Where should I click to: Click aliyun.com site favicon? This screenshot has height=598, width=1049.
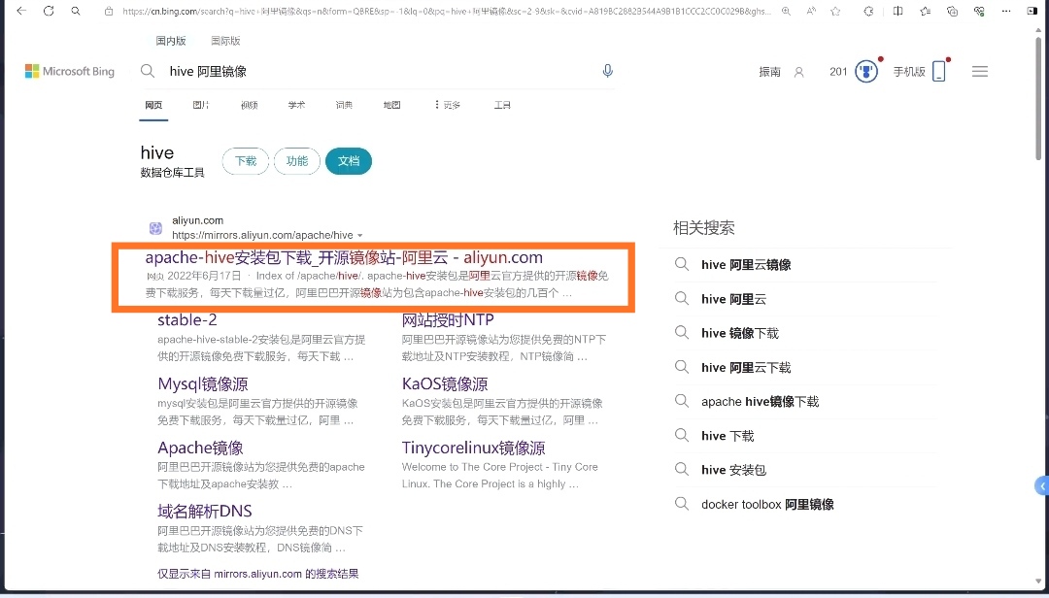[x=155, y=228]
